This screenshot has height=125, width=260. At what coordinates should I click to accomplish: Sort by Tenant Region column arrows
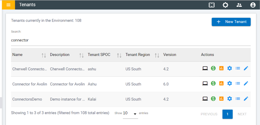click(157, 55)
